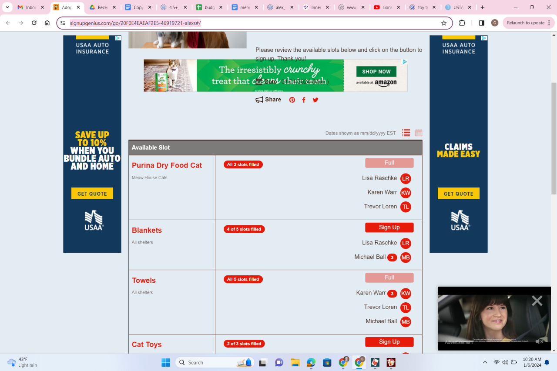Switch to calendar view of slots
The width and height of the screenshot is (557, 371).
pos(419,133)
